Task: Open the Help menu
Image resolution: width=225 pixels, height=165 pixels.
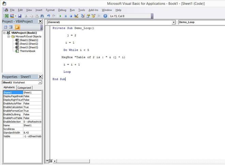Action: click(118, 10)
